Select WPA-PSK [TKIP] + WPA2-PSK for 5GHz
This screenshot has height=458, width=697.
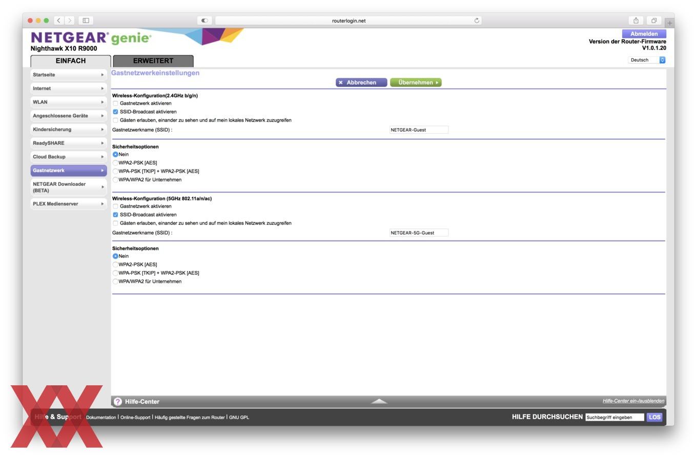(115, 273)
